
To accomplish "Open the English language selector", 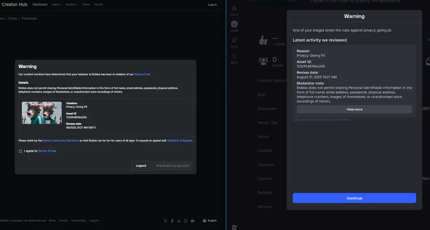I will coord(210,220).
